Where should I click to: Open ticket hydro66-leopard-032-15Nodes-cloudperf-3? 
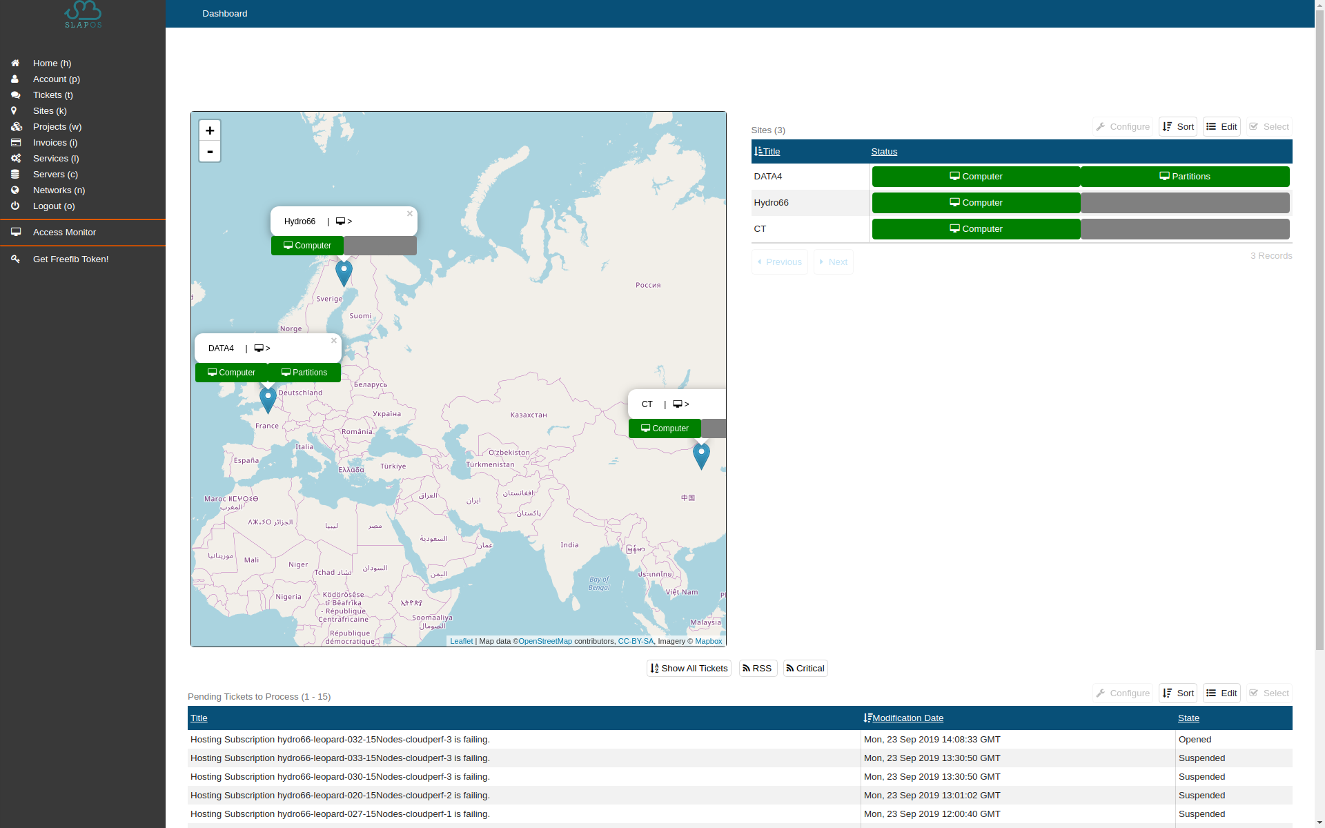tap(340, 739)
